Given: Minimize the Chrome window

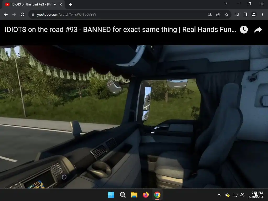Looking at the screenshot, I should 238,4.
